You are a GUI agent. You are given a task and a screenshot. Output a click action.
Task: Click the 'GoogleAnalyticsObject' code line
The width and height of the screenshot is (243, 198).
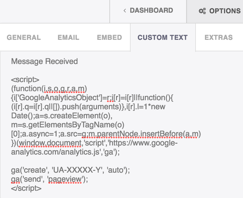tap(92, 98)
